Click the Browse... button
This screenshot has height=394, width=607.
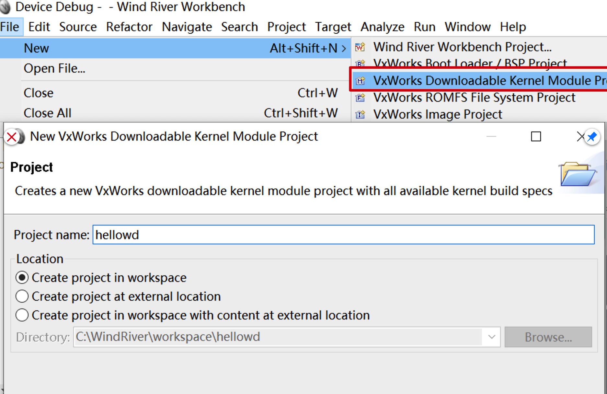pos(548,337)
